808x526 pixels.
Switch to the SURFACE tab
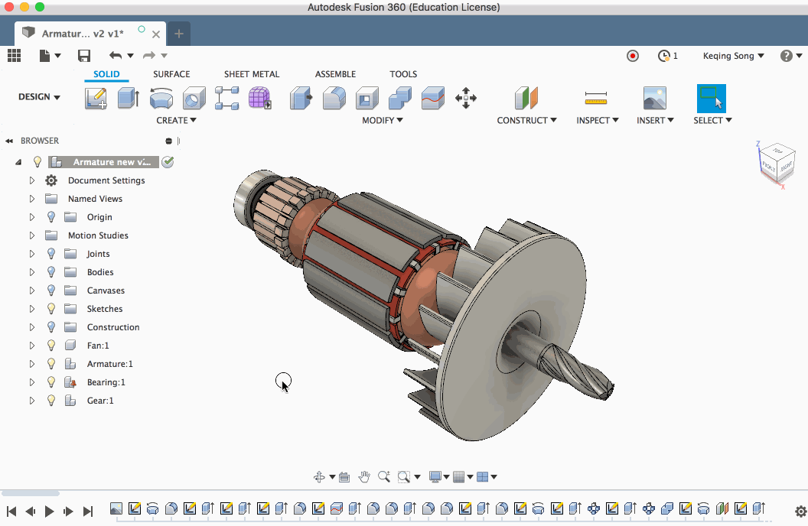click(171, 74)
